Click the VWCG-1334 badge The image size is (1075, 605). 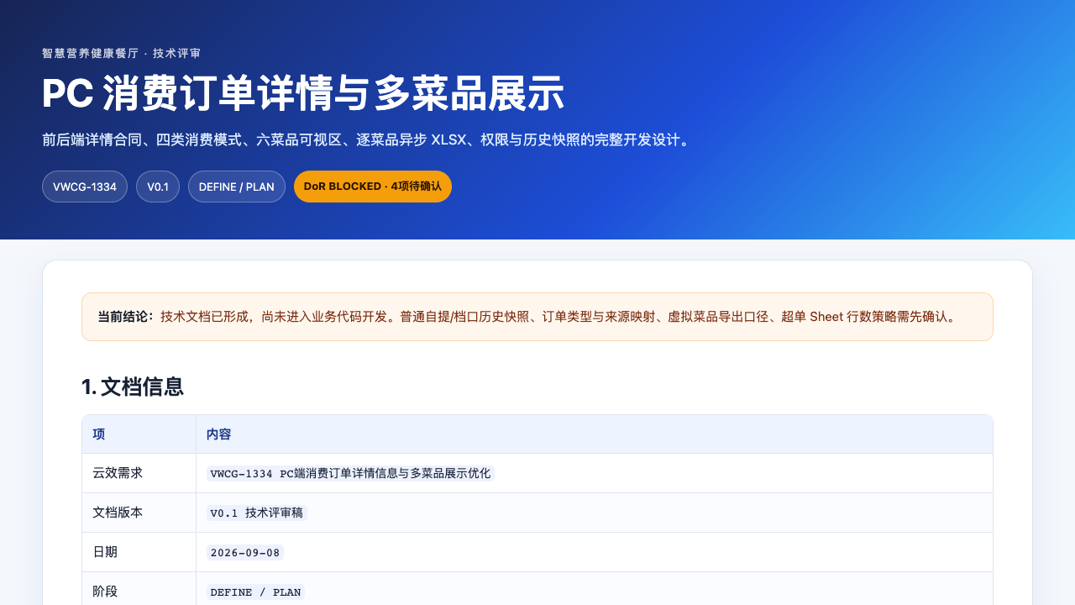[x=85, y=187]
